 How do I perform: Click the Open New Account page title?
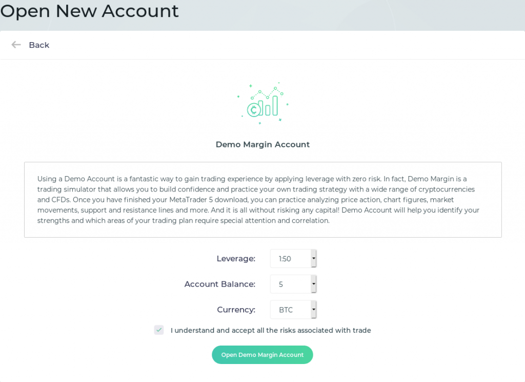(x=89, y=11)
